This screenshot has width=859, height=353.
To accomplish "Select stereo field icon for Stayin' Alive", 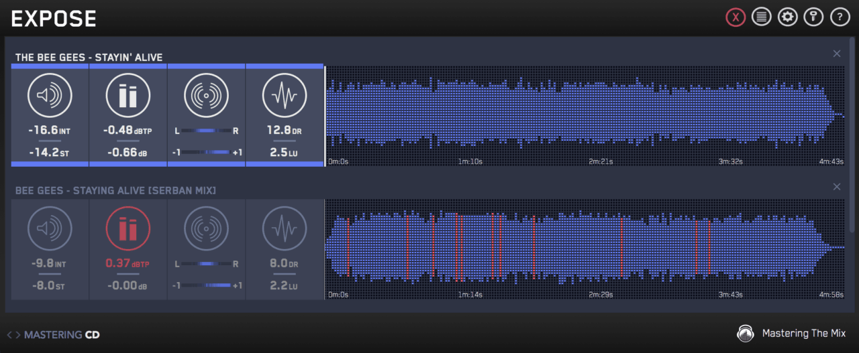I will (x=207, y=96).
